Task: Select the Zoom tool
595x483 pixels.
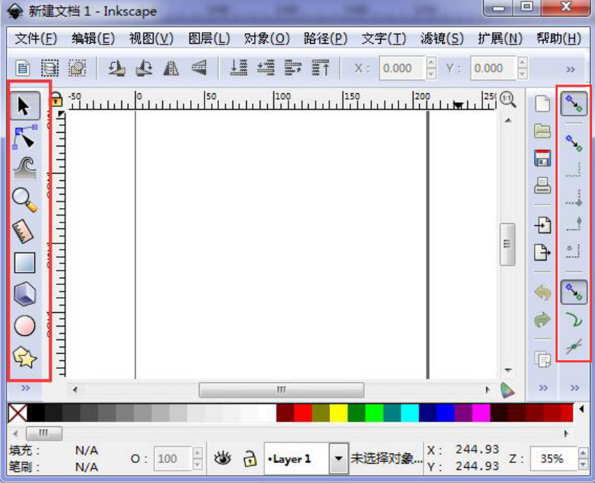Action: click(x=23, y=199)
